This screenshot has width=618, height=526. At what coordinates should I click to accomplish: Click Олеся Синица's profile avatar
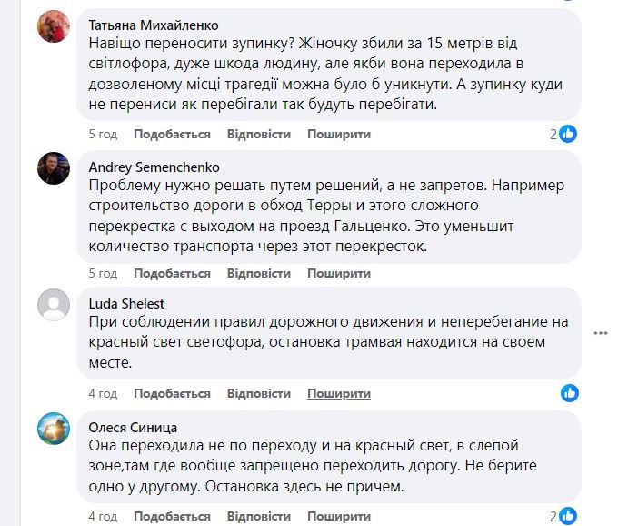point(54,428)
